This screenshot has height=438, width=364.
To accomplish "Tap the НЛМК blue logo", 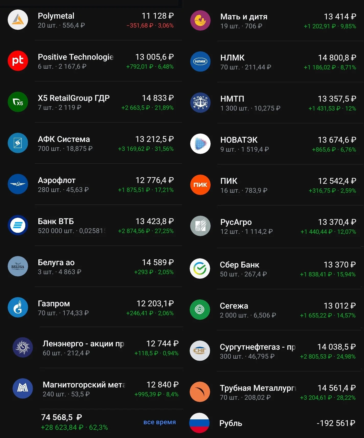I will (x=200, y=62).
